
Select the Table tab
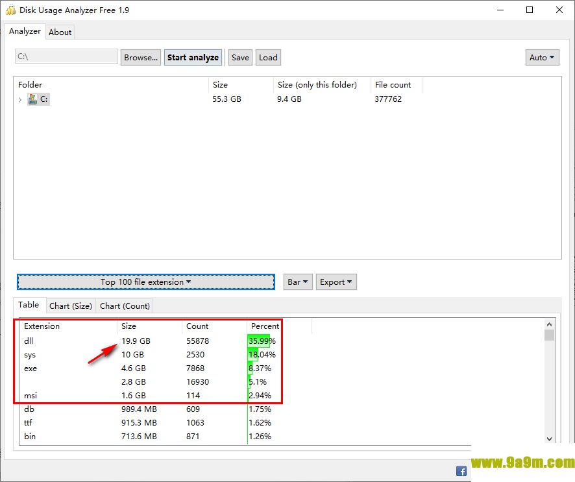29,305
